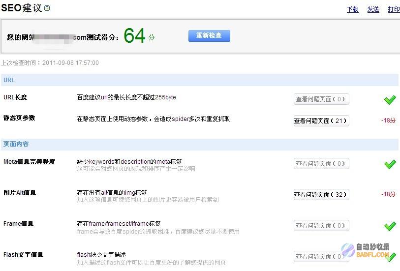Click the text 存在frame/frameset/iframe标签
Screen dimensions: 400x271
119,224
